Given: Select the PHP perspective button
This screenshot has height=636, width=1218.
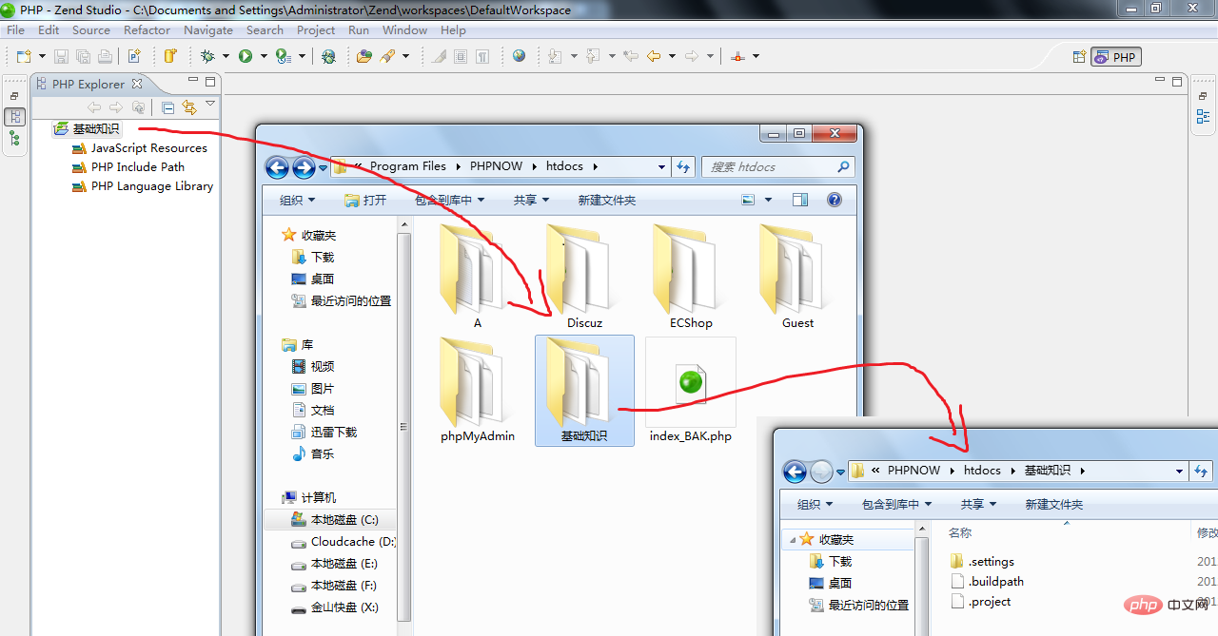Looking at the screenshot, I should (1116, 57).
